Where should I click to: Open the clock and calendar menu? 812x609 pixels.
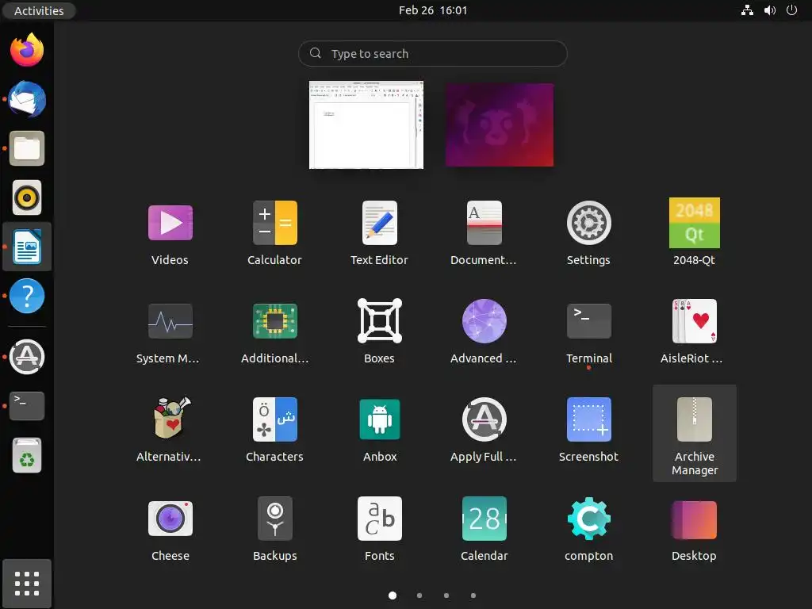[x=433, y=10]
